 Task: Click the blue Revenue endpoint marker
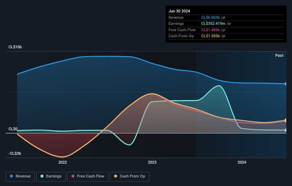[286, 84]
